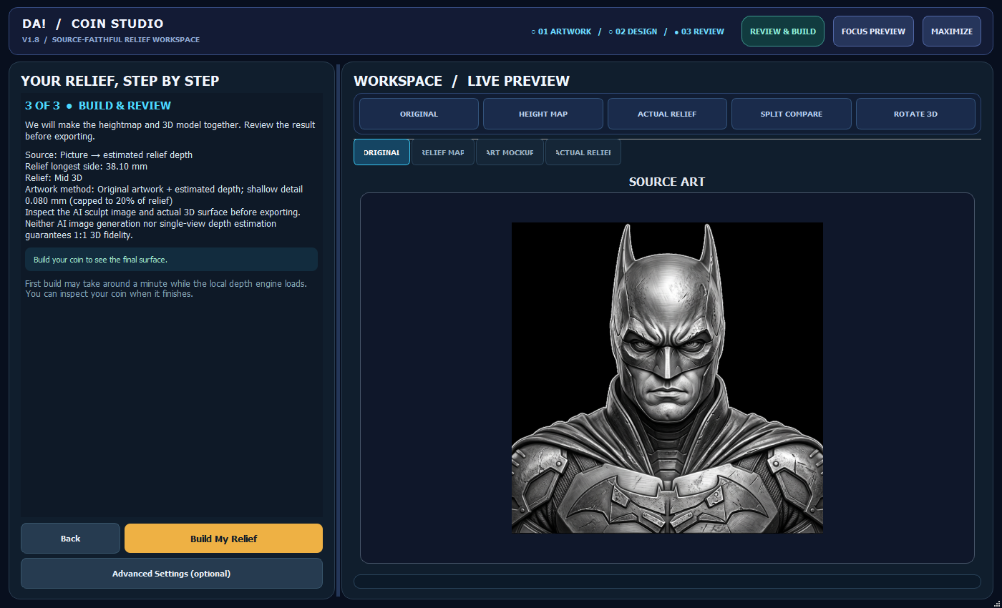Click the 'Source: Picture → estimated relief depth' line
Viewport: 1002px width, 608px height.
(x=109, y=155)
